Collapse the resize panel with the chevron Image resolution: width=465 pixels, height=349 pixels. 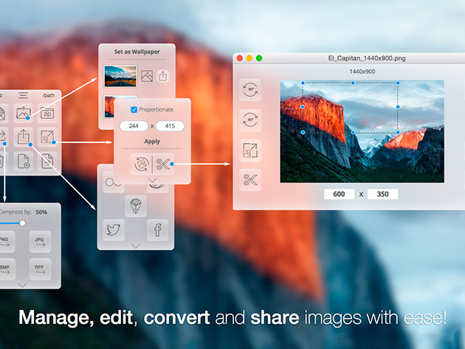(x=153, y=180)
